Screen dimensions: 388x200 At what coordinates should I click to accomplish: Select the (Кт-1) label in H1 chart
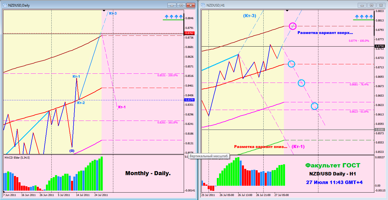tap(298, 147)
